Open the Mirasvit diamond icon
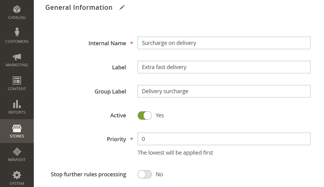Viewport: 324px width, 187px height. coord(17,152)
